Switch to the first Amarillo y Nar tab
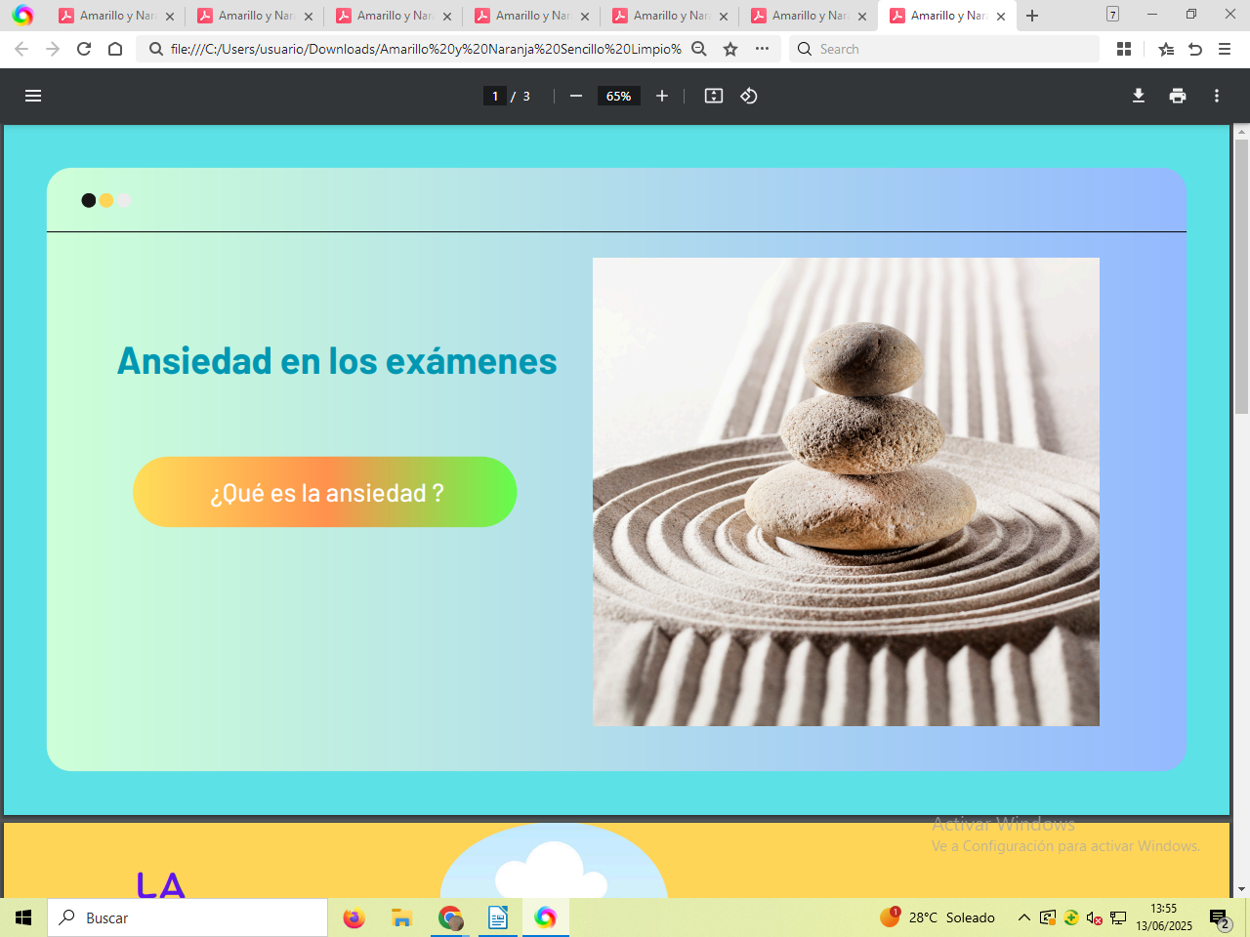 point(115,16)
